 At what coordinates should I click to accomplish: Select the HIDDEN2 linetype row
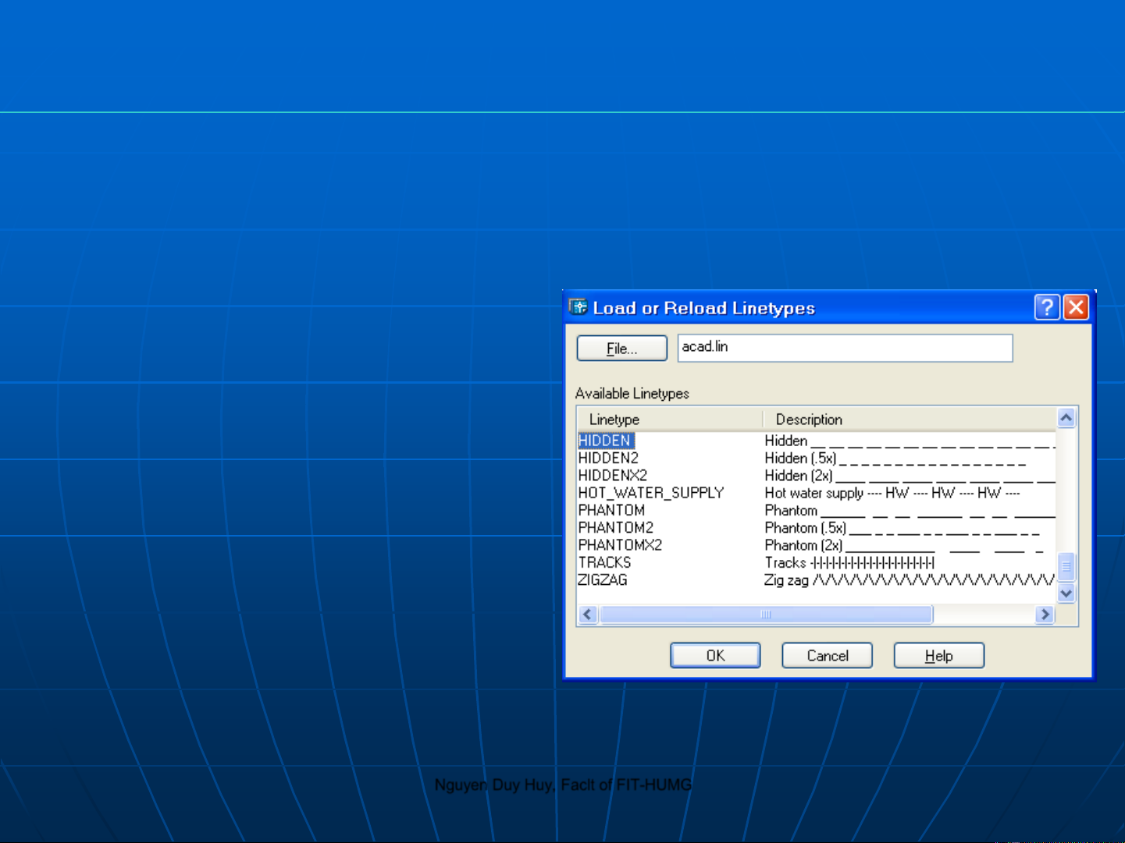[x=608, y=459]
